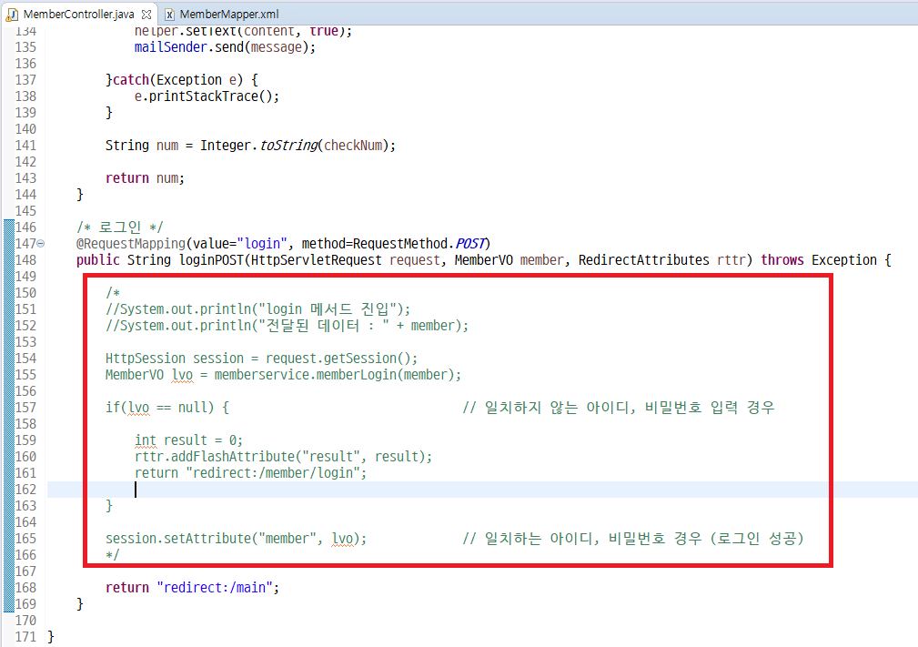This screenshot has height=647, width=918.
Task: Switch to MemberController.java tab
Action: click(78, 14)
